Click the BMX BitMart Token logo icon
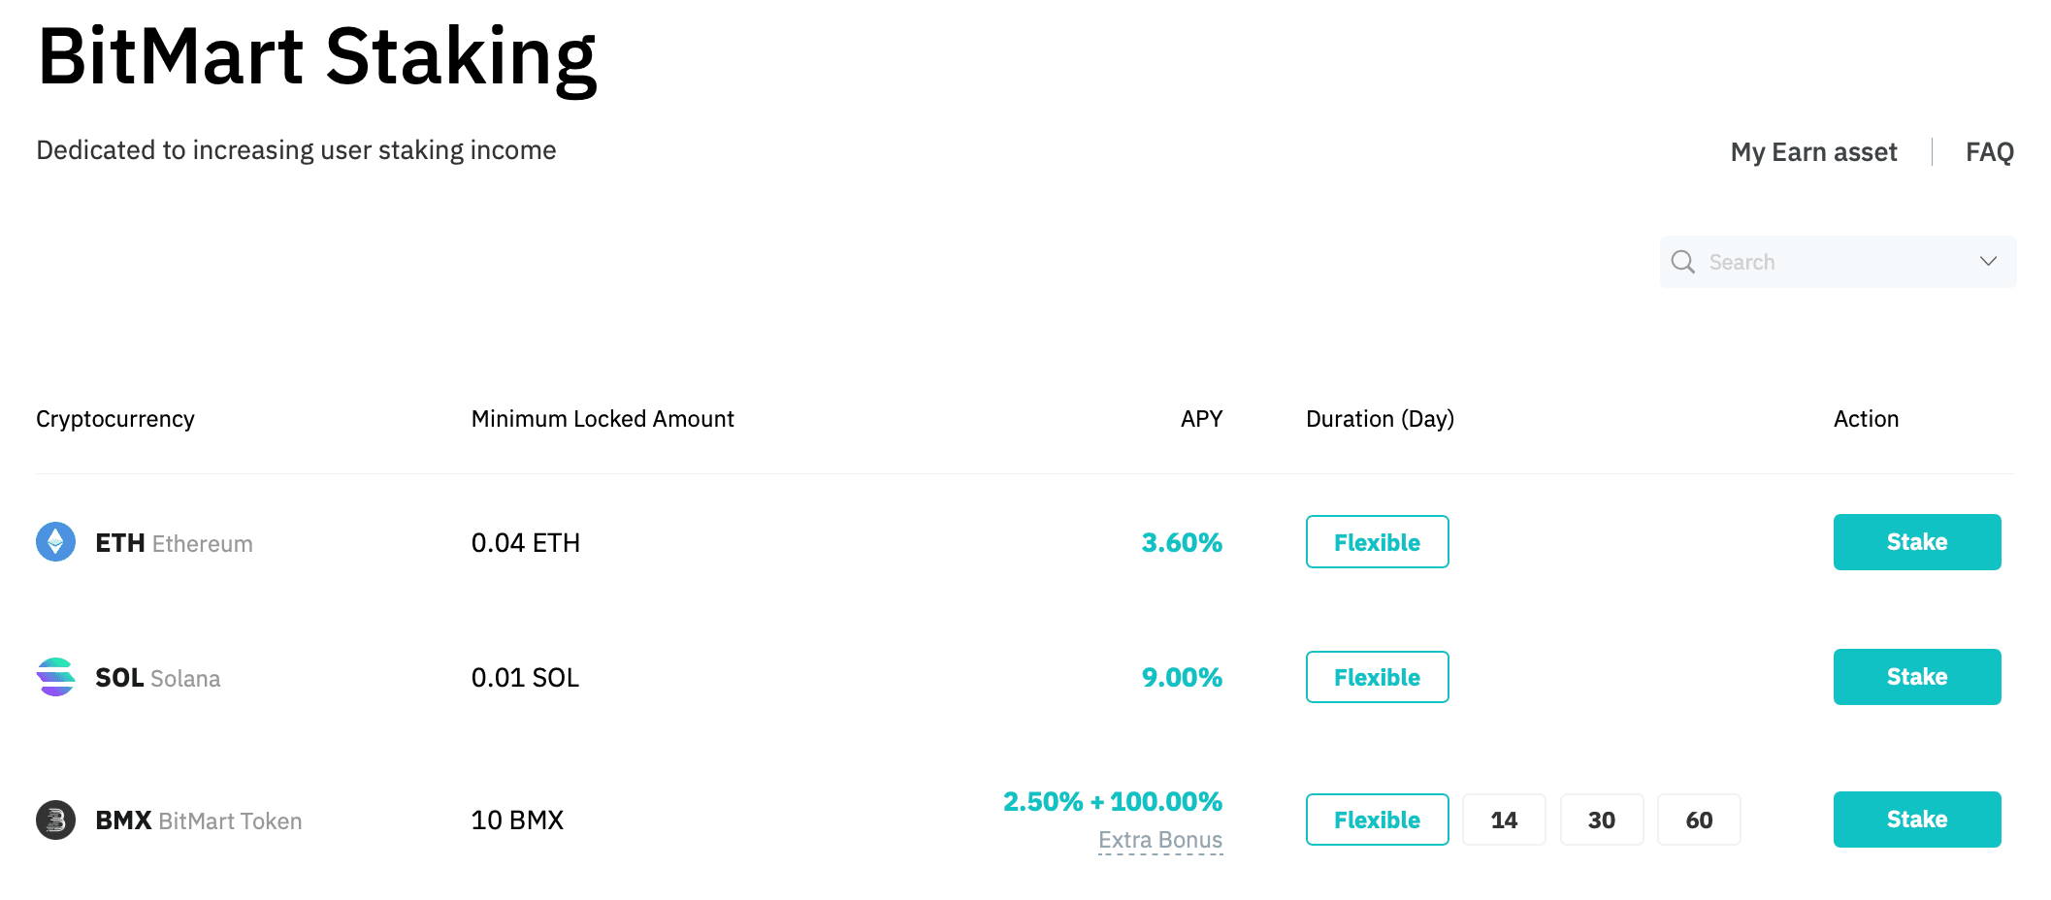2051x900 pixels. pos(55,820)
